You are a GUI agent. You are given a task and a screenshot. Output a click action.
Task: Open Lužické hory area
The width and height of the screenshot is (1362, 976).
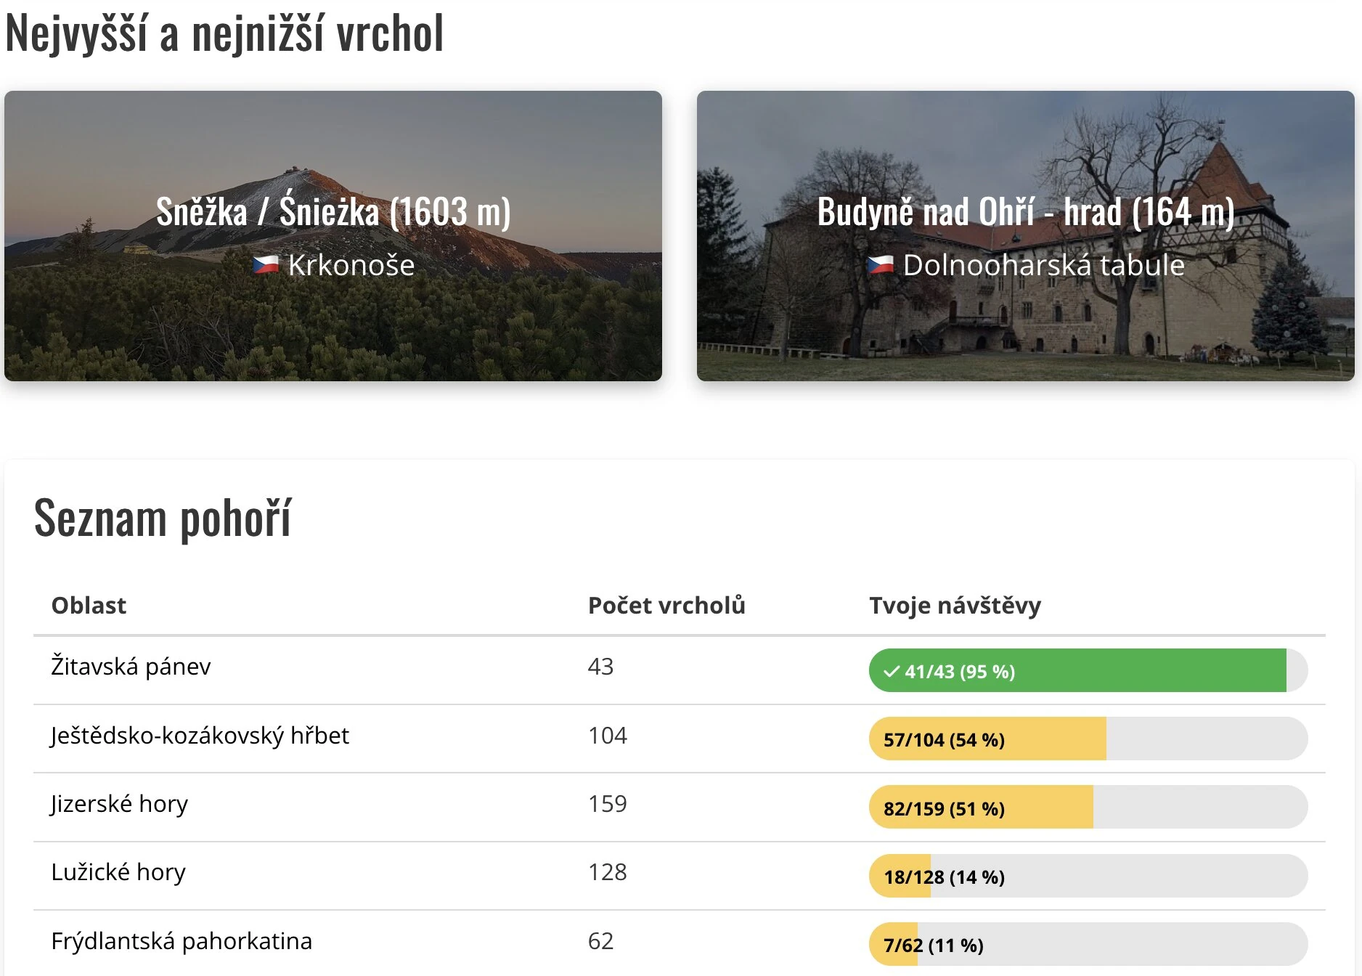[x=118, y=871]
